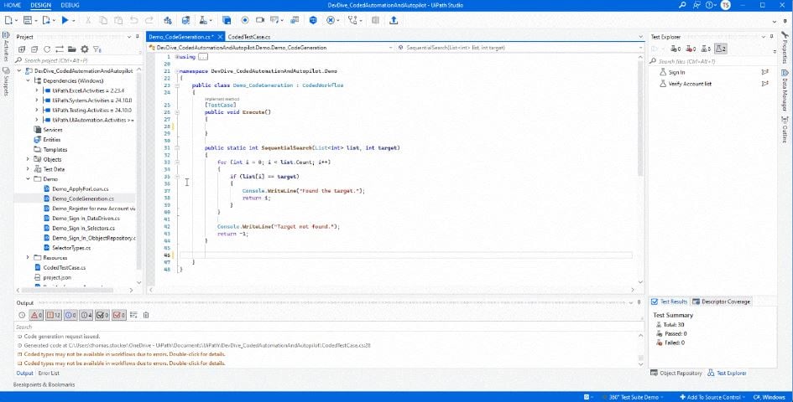Click the run-test flag icon beside Verify Account list

pyautogui.click(x=764, y=83)
